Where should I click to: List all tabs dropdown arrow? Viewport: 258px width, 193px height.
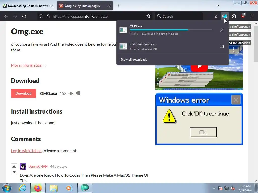tap(217, 6)
